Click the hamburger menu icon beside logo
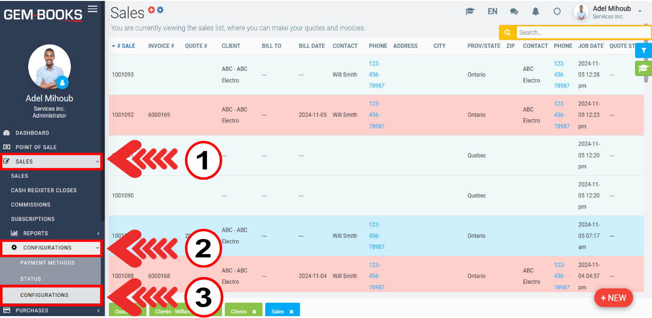This screenshot has height=318, width=652. [92, 9]
